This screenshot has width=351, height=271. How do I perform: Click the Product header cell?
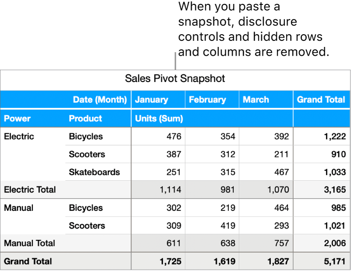(85, 118)
